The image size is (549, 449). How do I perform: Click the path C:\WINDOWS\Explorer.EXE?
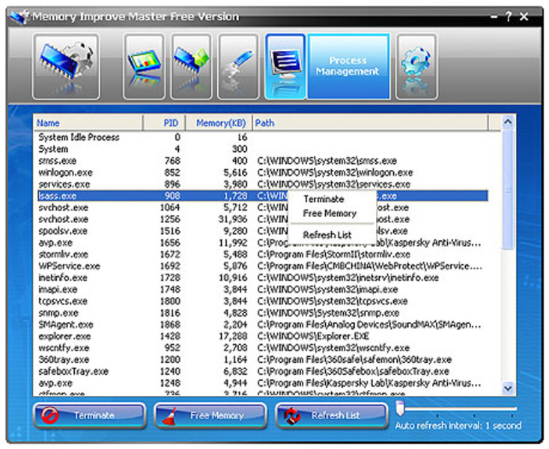coord(313,336)
